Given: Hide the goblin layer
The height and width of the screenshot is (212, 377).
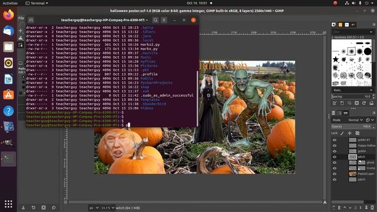Looking at the screenshot, I should coord(335,151).
